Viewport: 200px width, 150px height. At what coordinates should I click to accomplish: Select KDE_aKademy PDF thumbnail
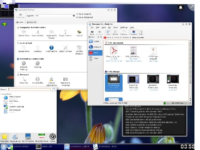coord(133,51)
